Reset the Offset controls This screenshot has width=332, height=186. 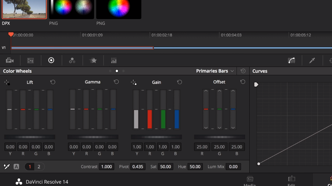pos(243,82)
